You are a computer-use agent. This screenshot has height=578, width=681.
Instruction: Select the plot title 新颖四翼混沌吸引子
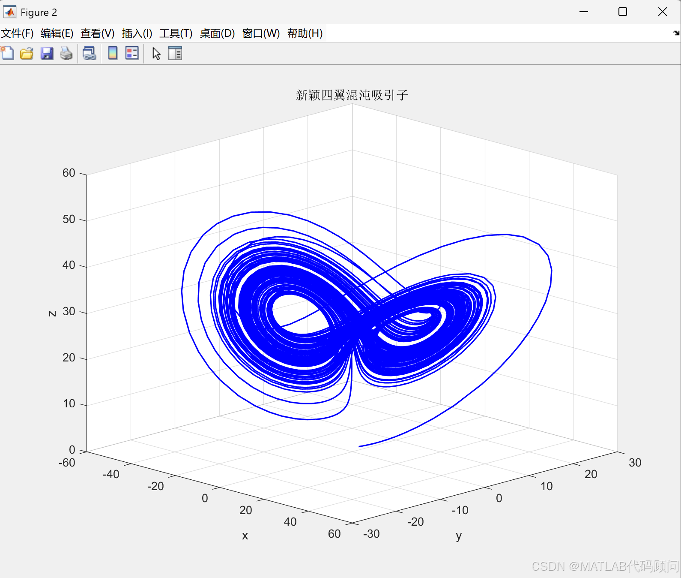point(352,95)
